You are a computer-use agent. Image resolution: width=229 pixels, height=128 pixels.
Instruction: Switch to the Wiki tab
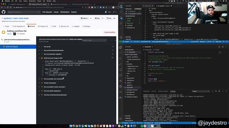pyautogui.click(x=53, y=26)
